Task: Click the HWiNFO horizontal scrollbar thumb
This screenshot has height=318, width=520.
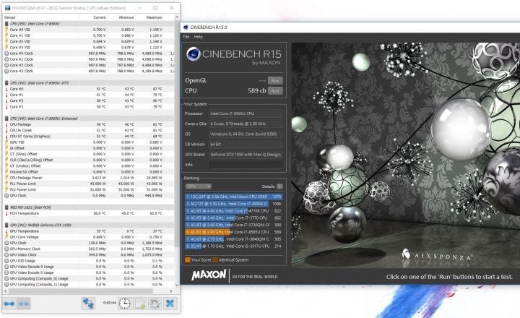Action: coord(81,291)
